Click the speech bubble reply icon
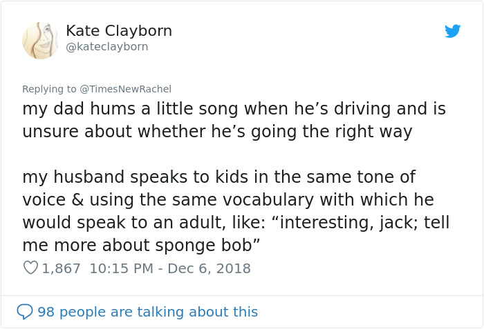The height and width of the screenshot is (329, 484). [x=25, y=312]
